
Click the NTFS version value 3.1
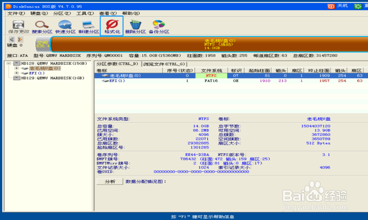click(x=326, y=155)
